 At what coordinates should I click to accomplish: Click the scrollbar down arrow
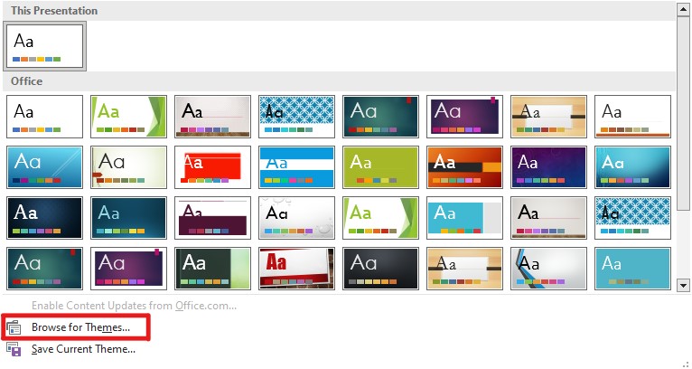tap(683, 286)
